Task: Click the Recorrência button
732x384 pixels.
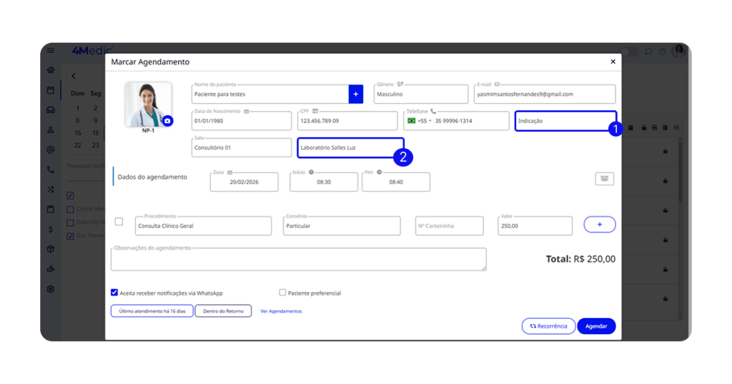Action: [x=548, y=326]
